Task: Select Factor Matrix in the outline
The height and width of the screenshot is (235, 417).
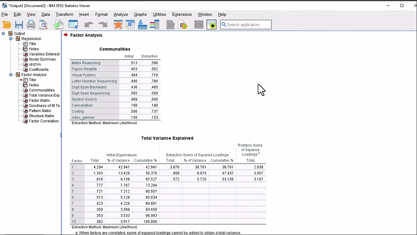Action: tap(39, 101)
